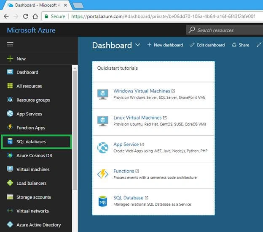263x232 pixels.
Task: Click the All resources grid icon
Action: [x=10, y=86]
